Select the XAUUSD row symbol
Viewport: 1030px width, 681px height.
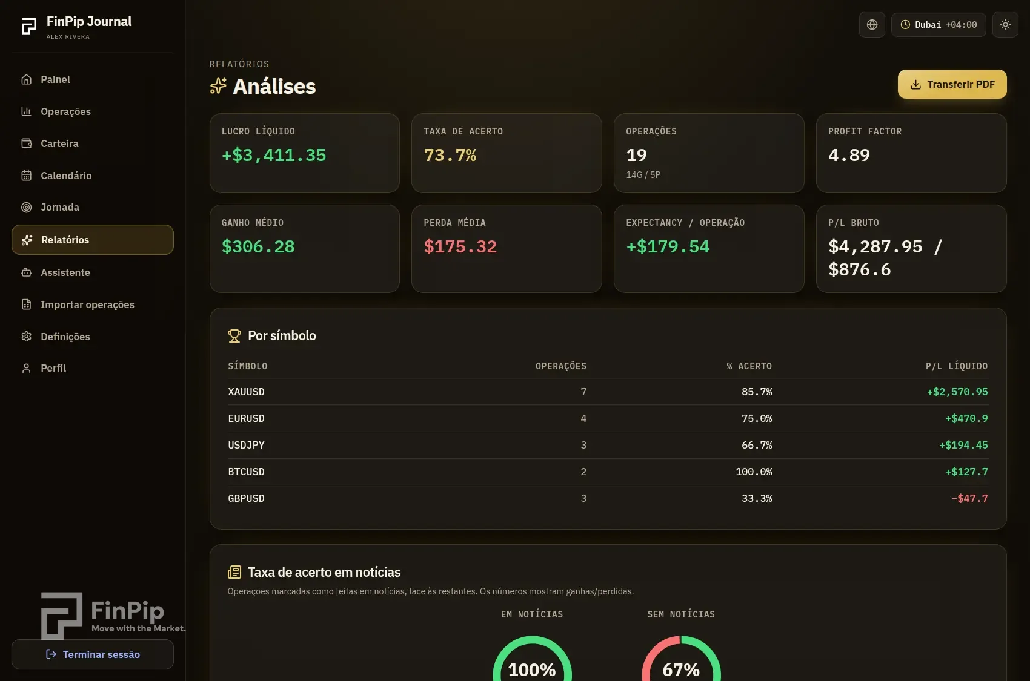pos(246,392)
